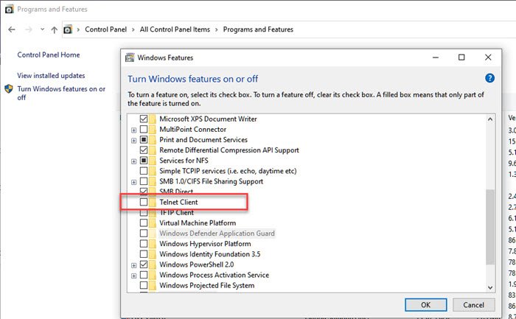Click the Up one level arrow
Screen dimensions: 516x319
(x=54, y=29)
